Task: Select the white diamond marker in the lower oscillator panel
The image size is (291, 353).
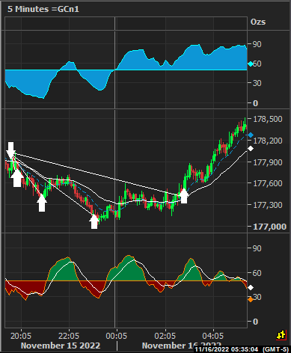Action: click(251, 288)
